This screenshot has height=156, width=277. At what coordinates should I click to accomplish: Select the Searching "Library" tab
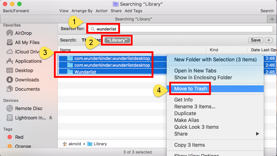[134, 19]
